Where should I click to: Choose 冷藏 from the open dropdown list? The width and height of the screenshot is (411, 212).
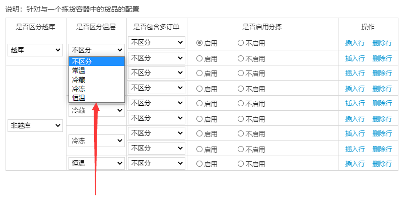(x=97, y=80)
